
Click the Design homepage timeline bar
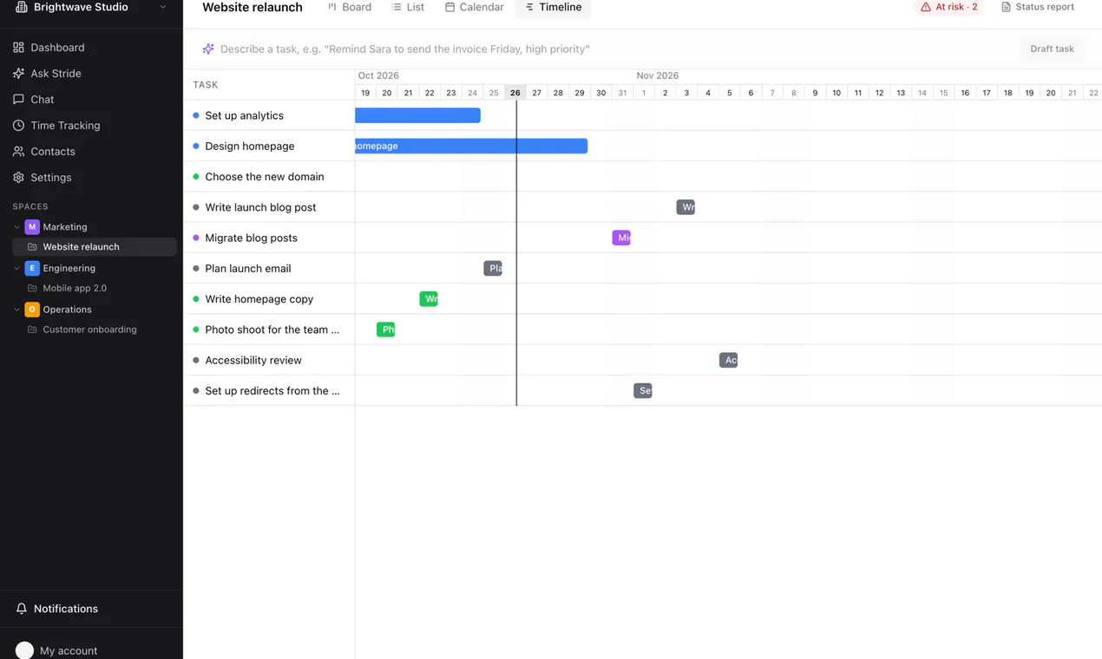471,146
